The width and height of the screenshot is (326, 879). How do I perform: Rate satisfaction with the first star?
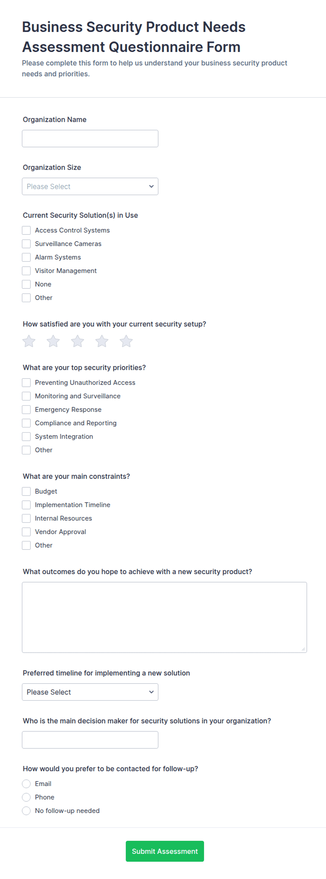pos(29,341)
